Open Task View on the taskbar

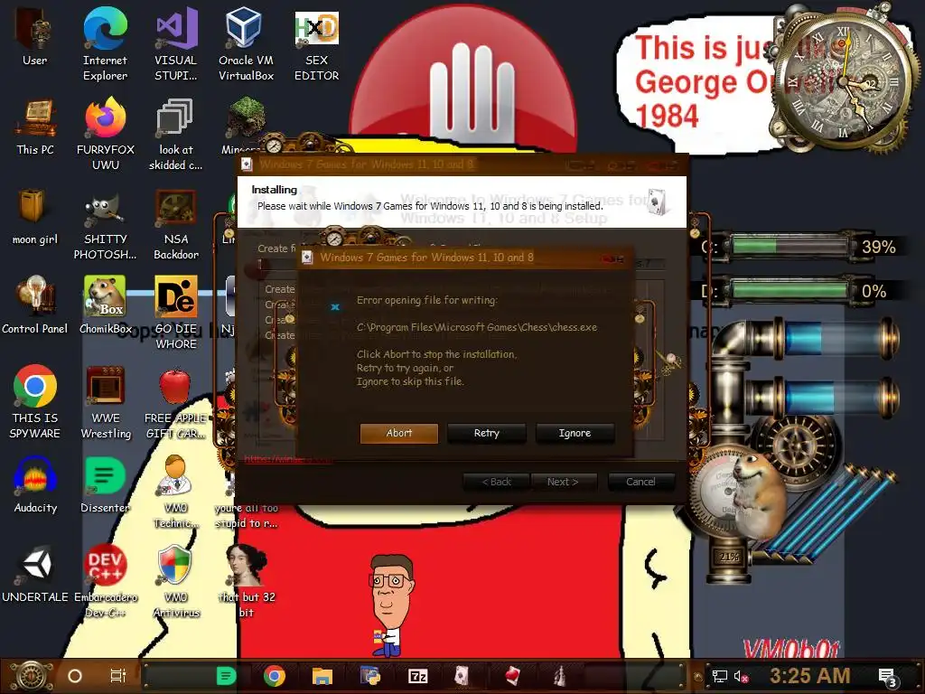coord(118,676)
